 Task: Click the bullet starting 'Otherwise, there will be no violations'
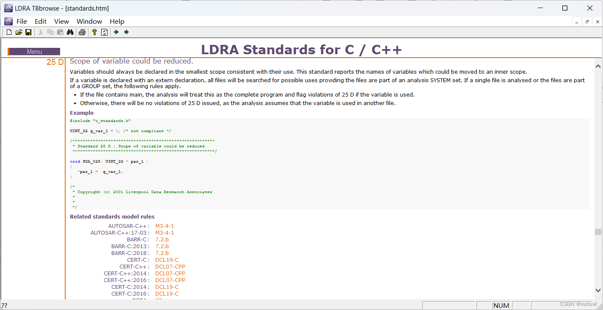pyautogui.click(x=238, y=103)
